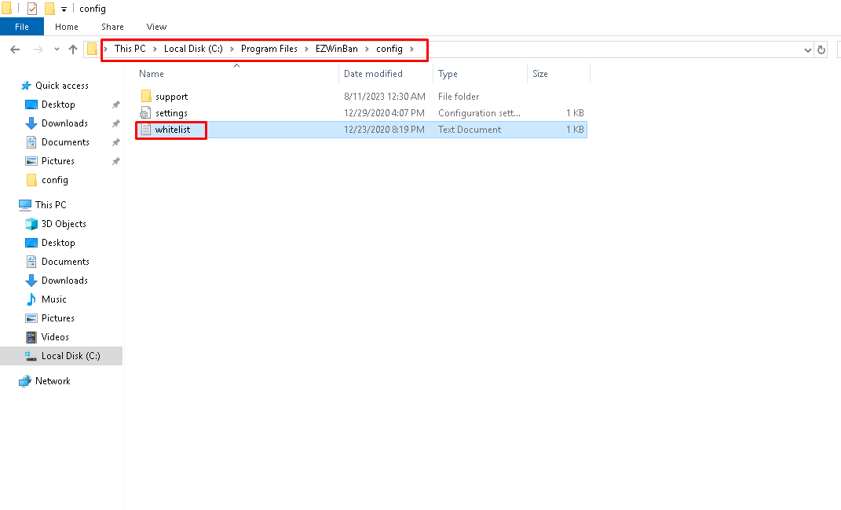Screen dimensions: 841x510
Task: Sort files by clicking the Name column header
Action: pyautogui.click(x=152, y=72)
